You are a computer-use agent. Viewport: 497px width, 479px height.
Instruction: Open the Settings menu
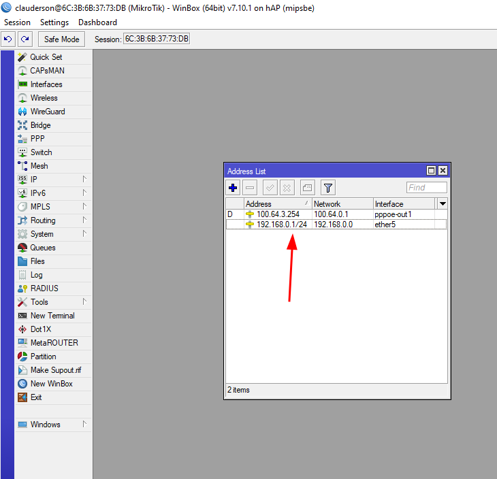click(x=54, y=22)
